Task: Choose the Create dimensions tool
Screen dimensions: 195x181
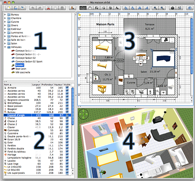Action: 111,8
